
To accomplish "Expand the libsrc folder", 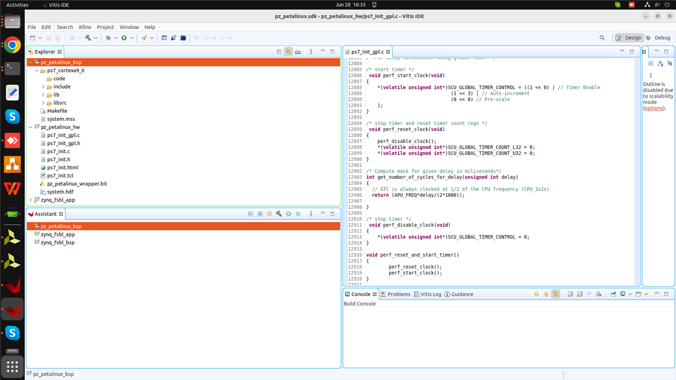I will tap(43, 103).
